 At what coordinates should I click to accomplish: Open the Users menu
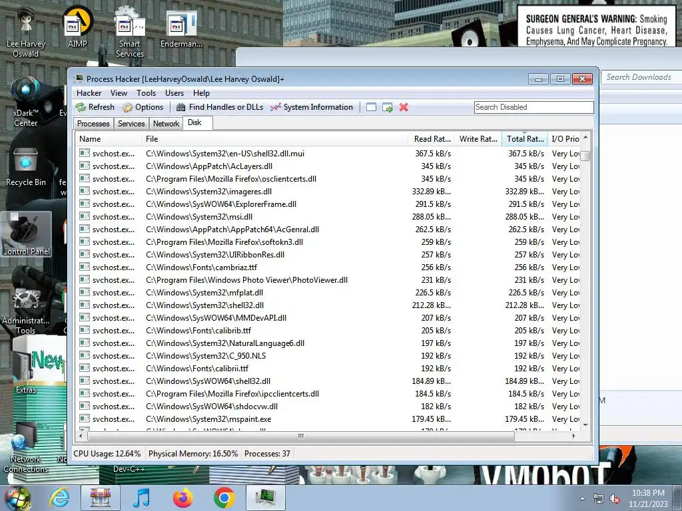coord(174,93)
